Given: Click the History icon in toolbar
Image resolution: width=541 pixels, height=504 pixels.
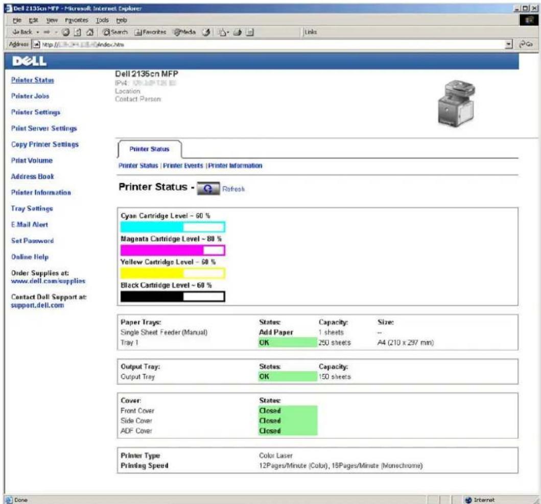Looking at the screenshot, I should (x=206, y=32).
